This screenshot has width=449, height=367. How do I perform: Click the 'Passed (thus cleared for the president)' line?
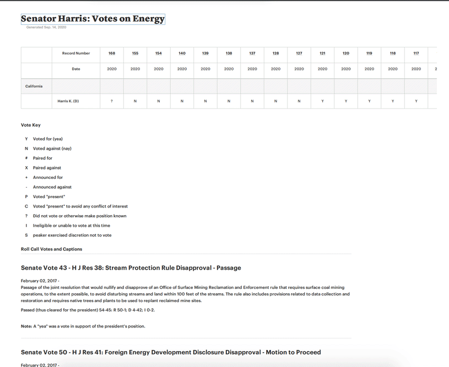pyautogui.click(x=88, y=310)
